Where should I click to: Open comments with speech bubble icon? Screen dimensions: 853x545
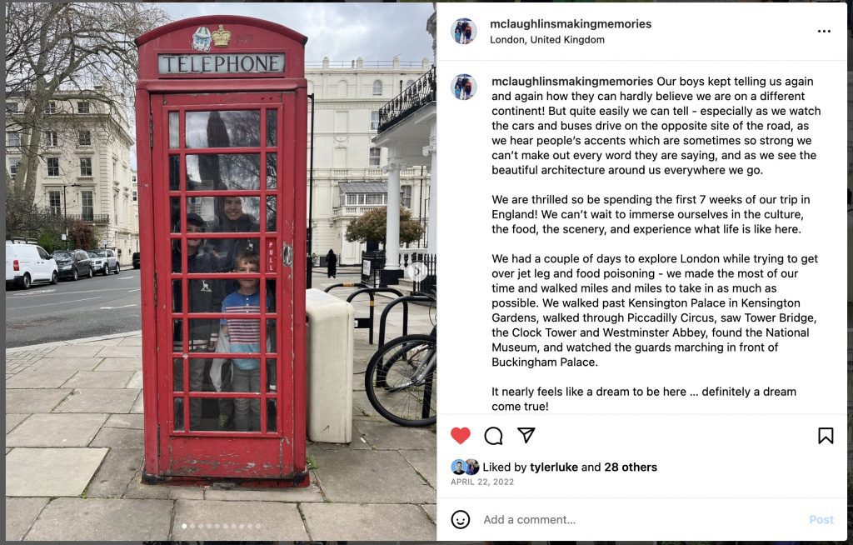pyautogui.click(x=493, y=436)
